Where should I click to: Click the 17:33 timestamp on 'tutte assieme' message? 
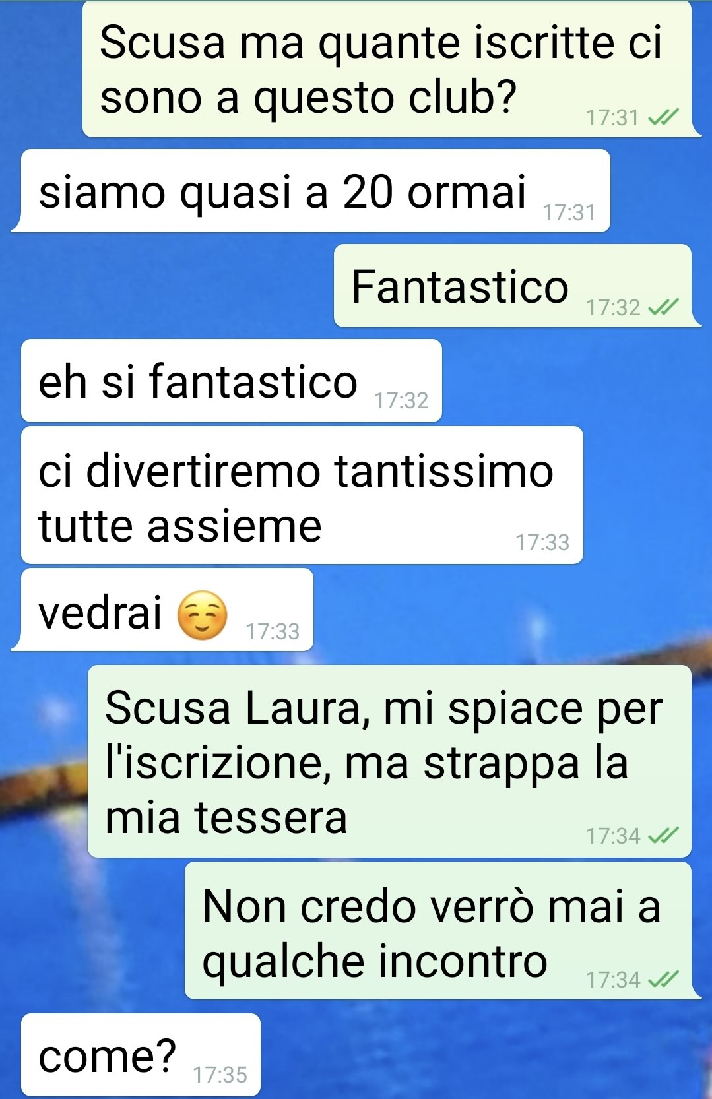[x=542, y=542]
